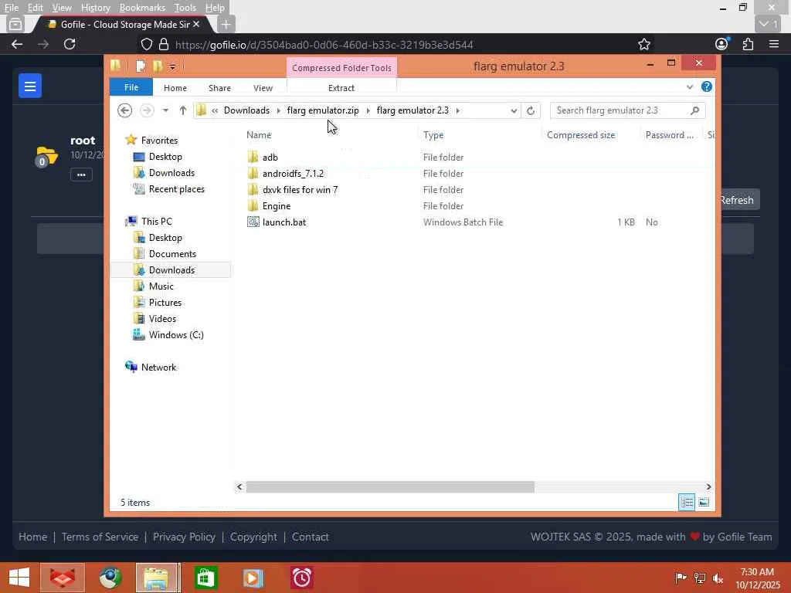Go up one folder level in Explorer

[x=182, y=110]
